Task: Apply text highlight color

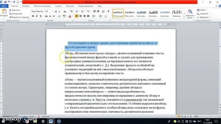Action: tap(64, 16)
